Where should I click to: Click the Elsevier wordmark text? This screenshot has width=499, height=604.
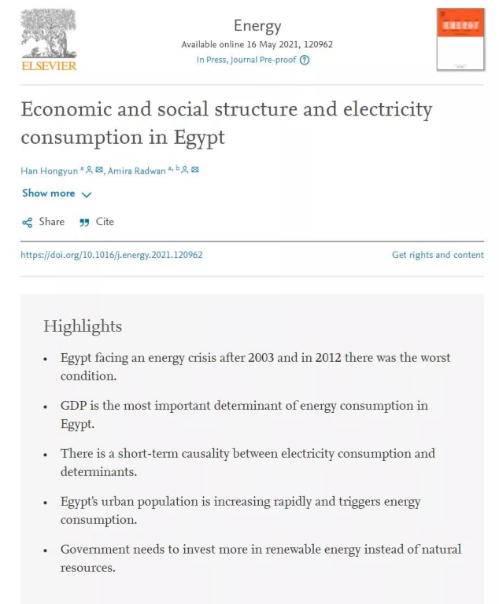pos(49,66)
